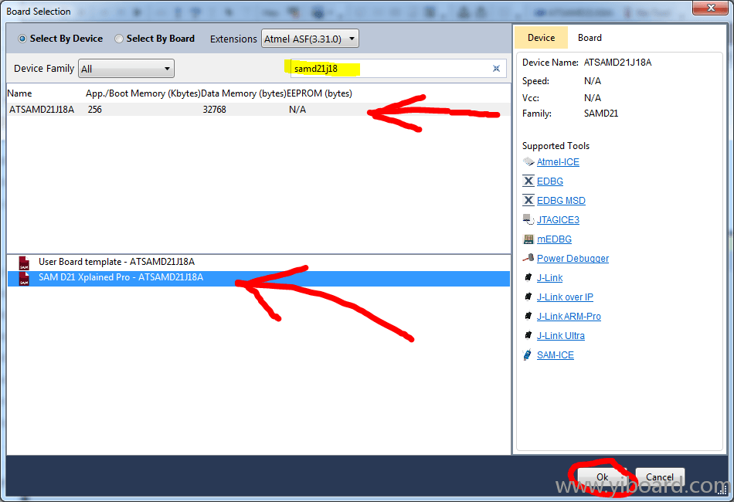Clear the samd21j18 search text
This screenshot has height=502, width=734.
coord(496,69)
